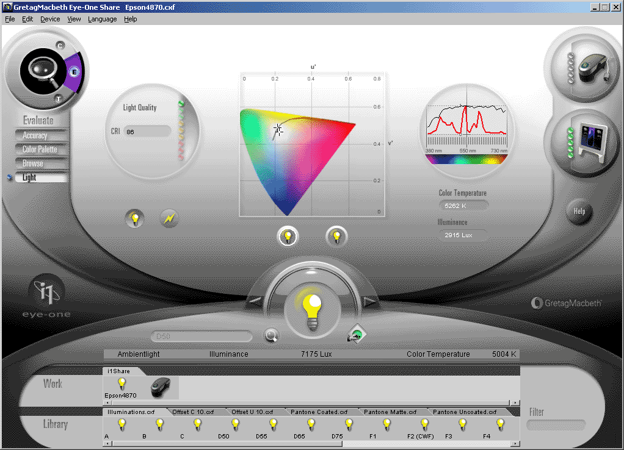The width and height of the screenshot is (624, 450).
Task: Click light bulb icon below Light Quality
Action: pyautogui.click(x=135, y=219)
